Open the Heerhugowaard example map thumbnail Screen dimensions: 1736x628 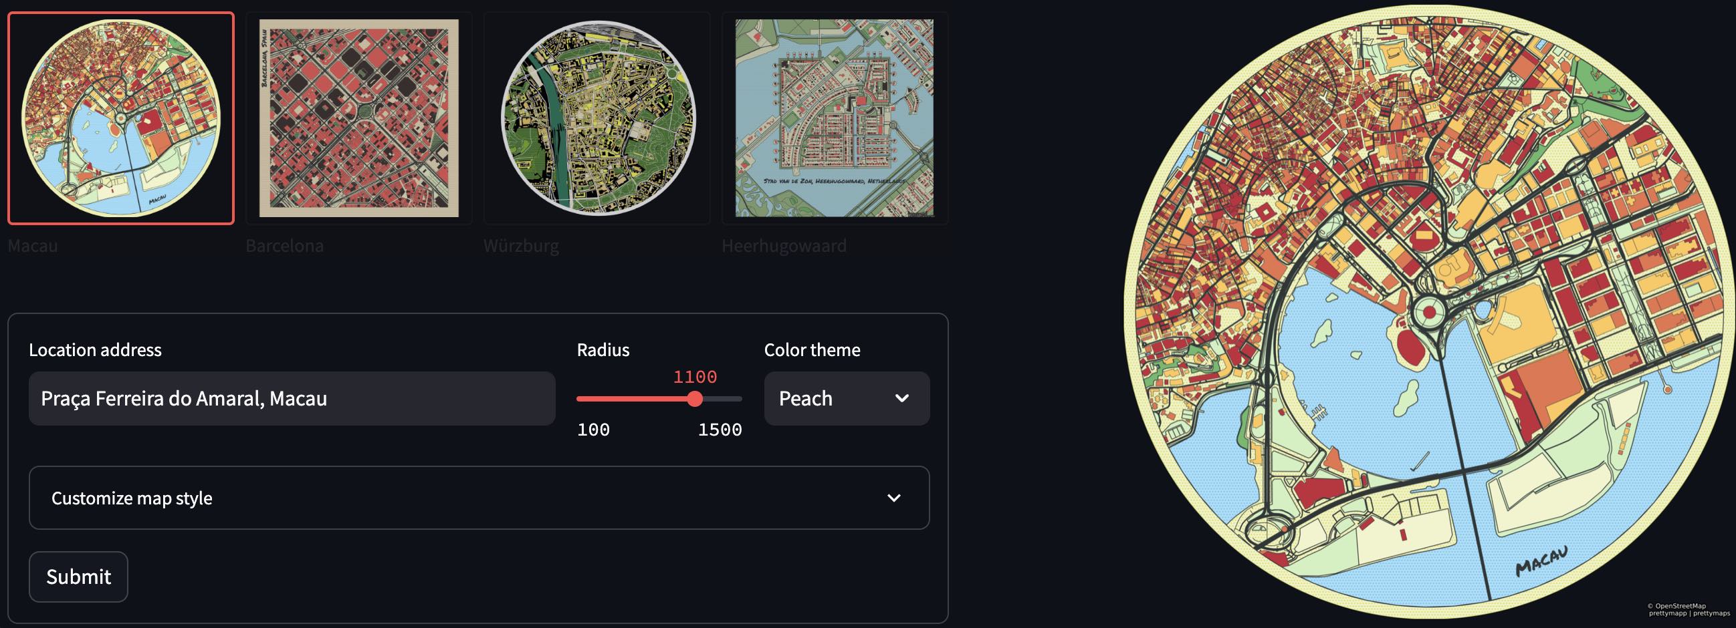pos(835,118)
